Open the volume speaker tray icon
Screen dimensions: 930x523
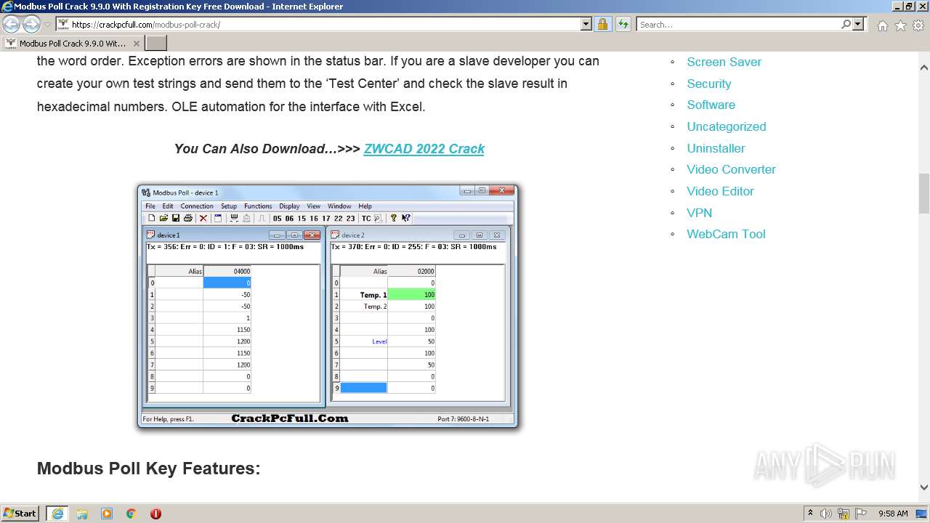tap(826, 514)
